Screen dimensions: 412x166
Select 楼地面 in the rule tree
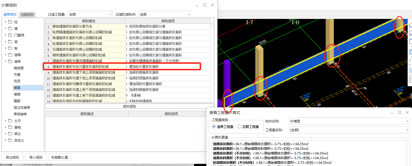click(x=19, y=68)
